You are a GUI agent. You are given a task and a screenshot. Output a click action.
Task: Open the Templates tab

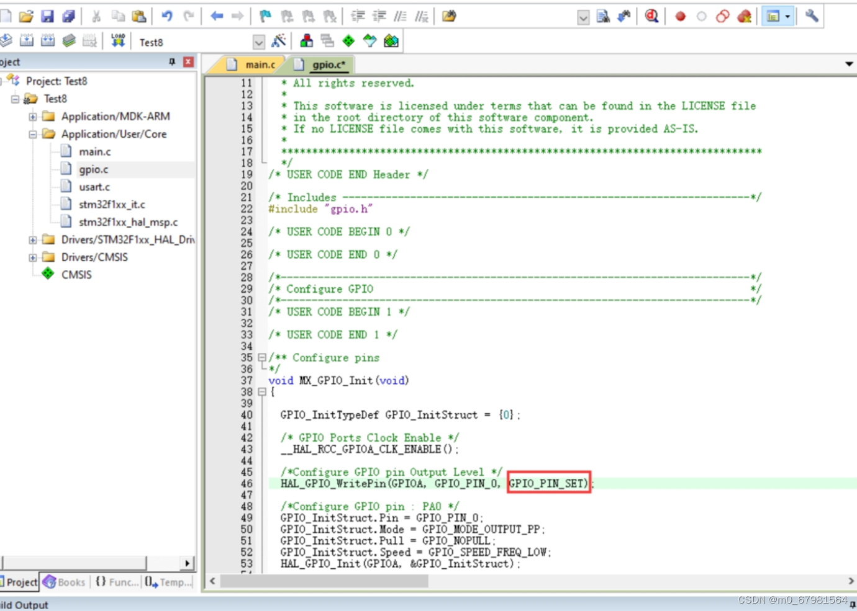pyautogui.click(x=168, y=582)
